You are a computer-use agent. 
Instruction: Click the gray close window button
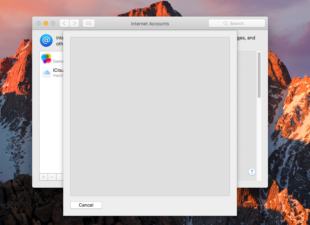(39, 24)
